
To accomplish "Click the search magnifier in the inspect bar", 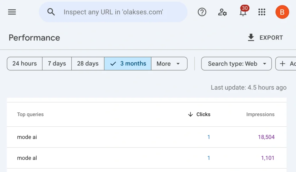I will point(51,12).
